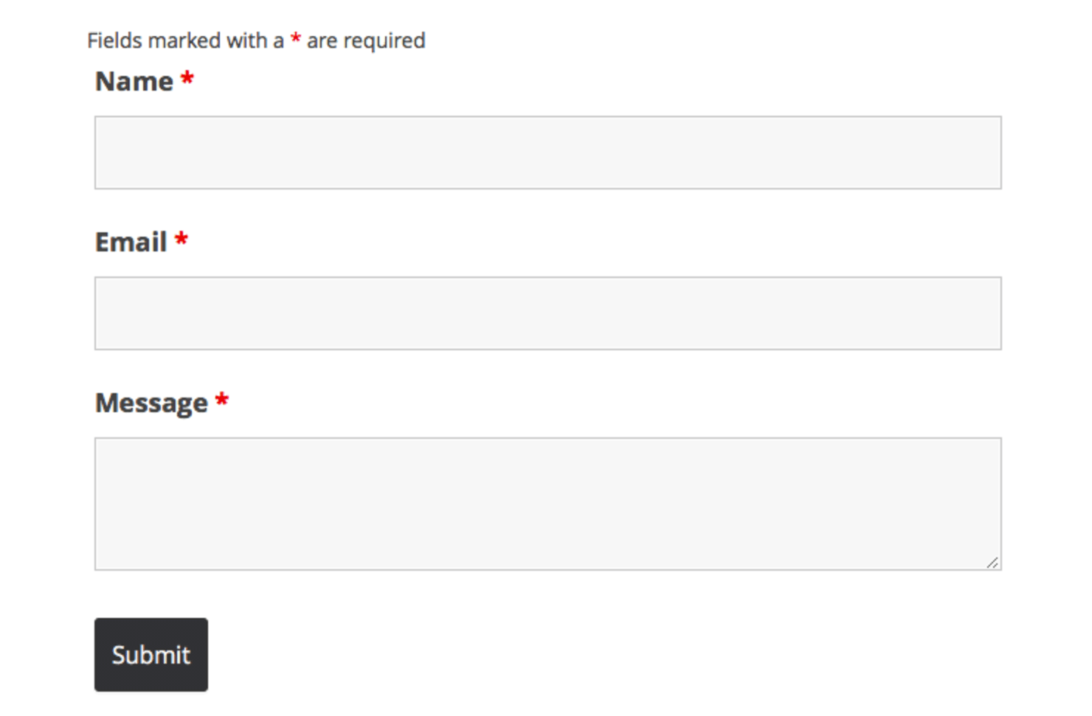Viewport: 1092px width, 716px height.
Task: Click the word 'are' in the notice
Action: (322, 41)
